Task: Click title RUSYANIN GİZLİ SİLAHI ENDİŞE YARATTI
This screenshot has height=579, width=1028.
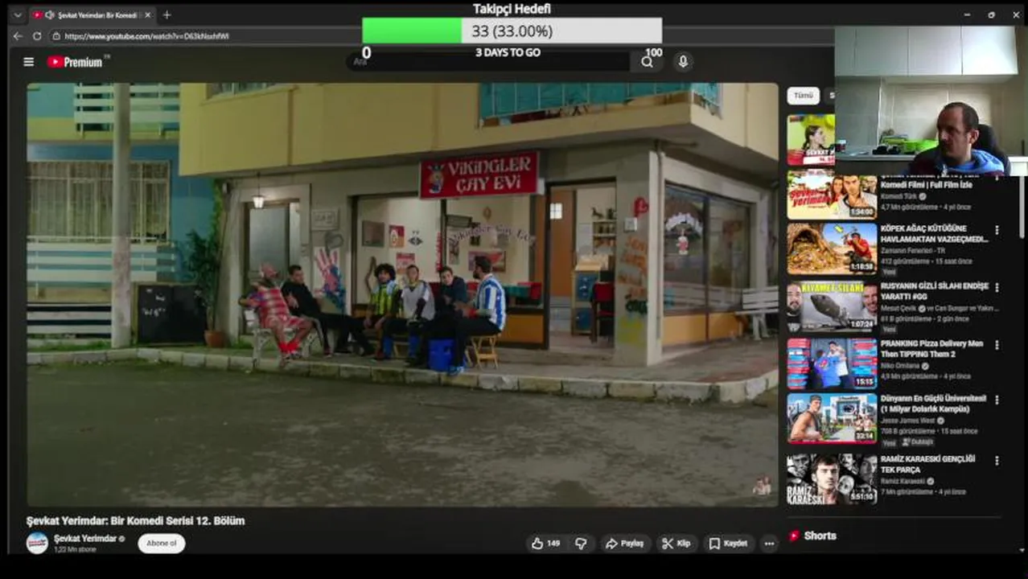Action: click(x=934, y=291)
